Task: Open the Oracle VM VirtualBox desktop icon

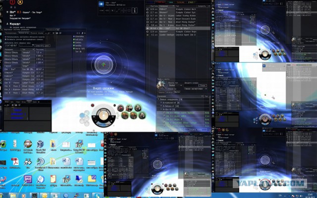Action: [40, 144]
